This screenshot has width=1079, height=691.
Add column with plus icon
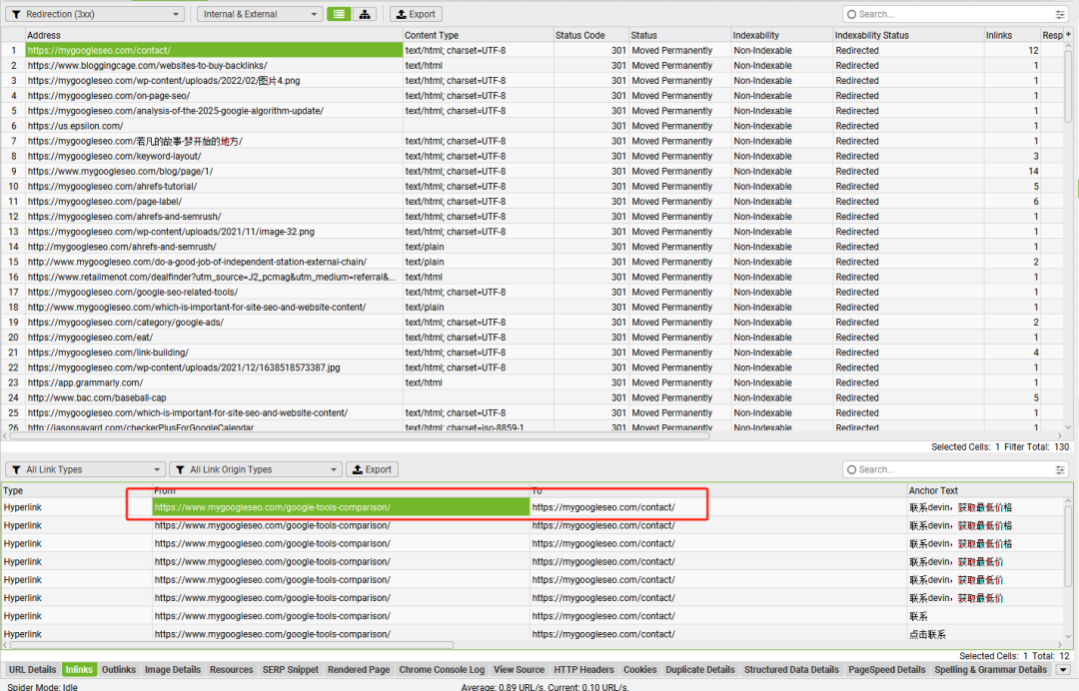[1069, 34]
